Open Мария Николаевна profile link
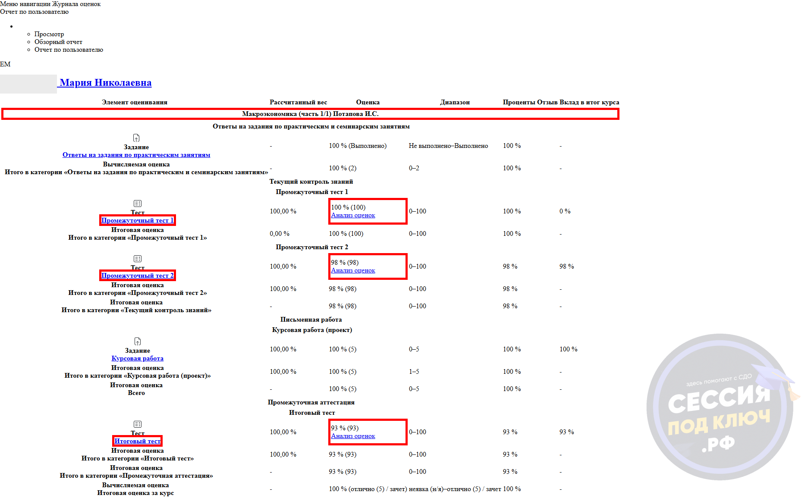 pyautogui.click(x=106, y=83)
